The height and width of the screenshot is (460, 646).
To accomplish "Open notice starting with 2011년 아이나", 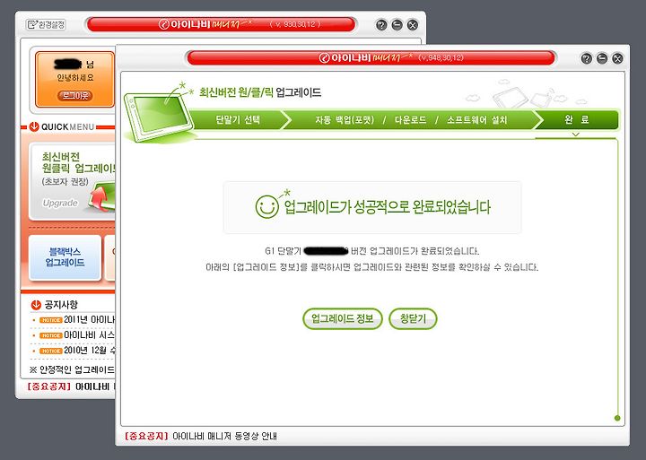I will coord(90,319).
